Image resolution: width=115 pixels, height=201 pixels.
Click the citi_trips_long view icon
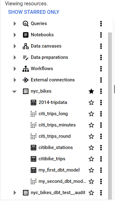[33, 114]
